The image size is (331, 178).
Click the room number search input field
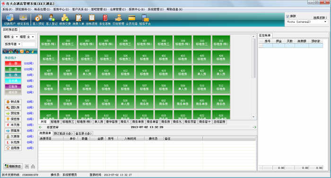[x=29, y=44]
